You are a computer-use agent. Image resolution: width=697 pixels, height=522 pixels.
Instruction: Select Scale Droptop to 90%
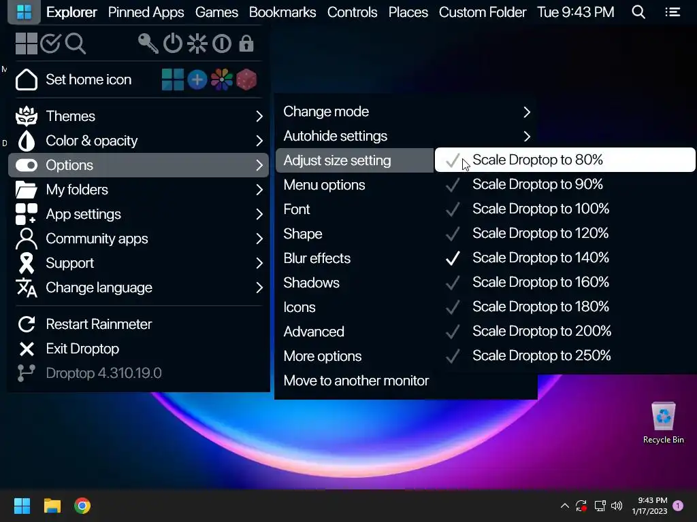564,184
